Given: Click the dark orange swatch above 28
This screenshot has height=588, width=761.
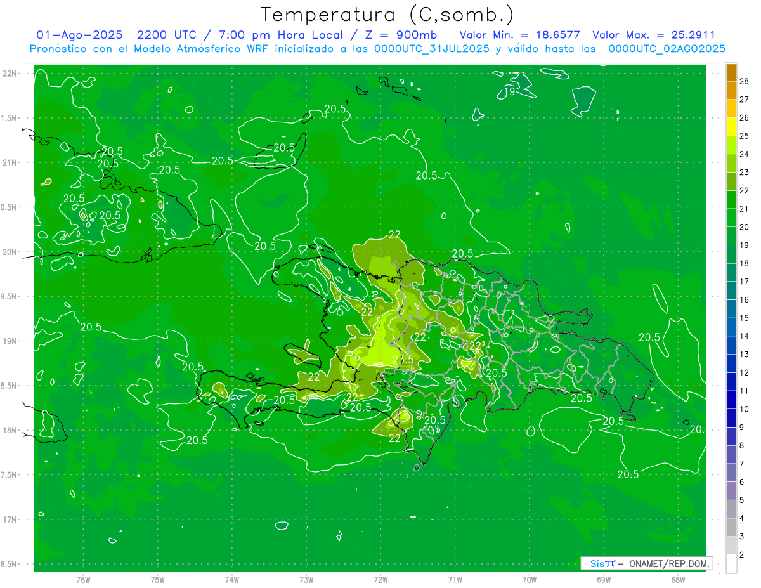Looking at the screenshot, I should coord(731,72).
